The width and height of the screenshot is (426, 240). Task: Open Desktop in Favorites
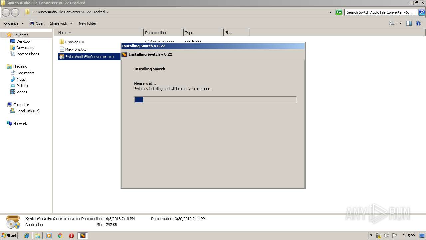point(23,41)
